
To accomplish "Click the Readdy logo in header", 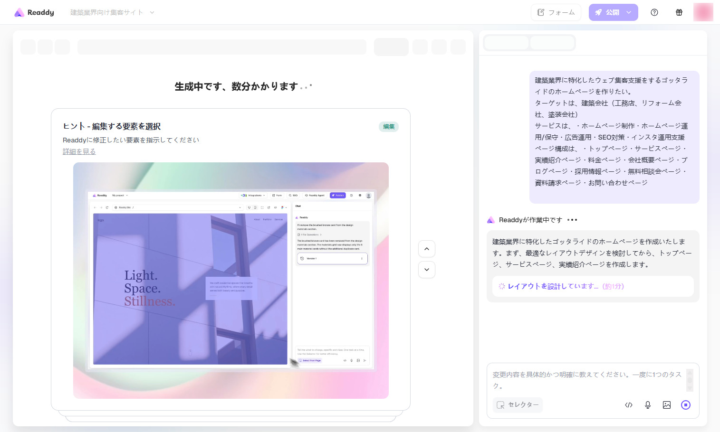I will (x=34, y=13).
